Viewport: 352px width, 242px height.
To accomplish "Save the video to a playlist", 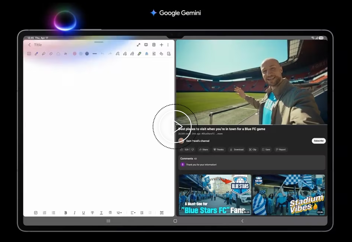I will (266, 150).
